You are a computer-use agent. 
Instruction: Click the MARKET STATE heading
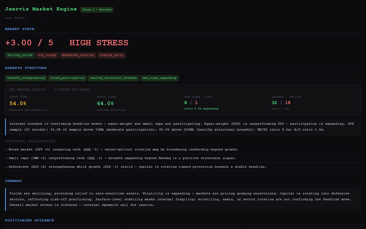pos(20,29)
